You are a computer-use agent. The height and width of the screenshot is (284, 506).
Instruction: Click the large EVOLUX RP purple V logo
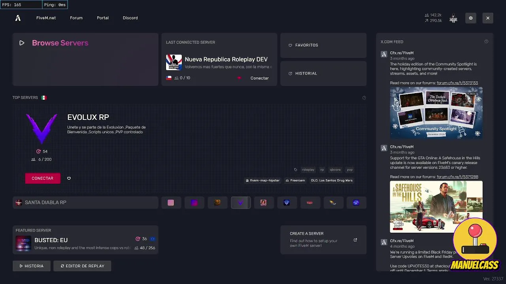pyautogui.click(x=42, y=129)
